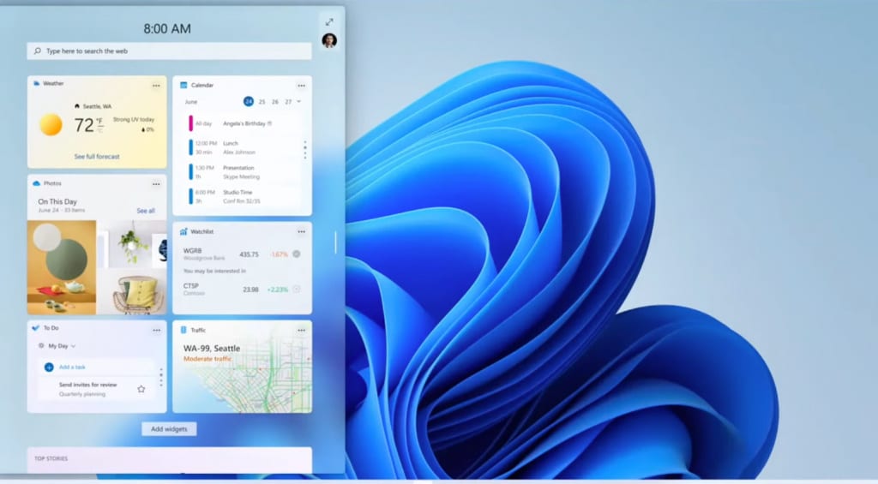
Task: Click the TOP STORIES heading
Action: point(51,459)
